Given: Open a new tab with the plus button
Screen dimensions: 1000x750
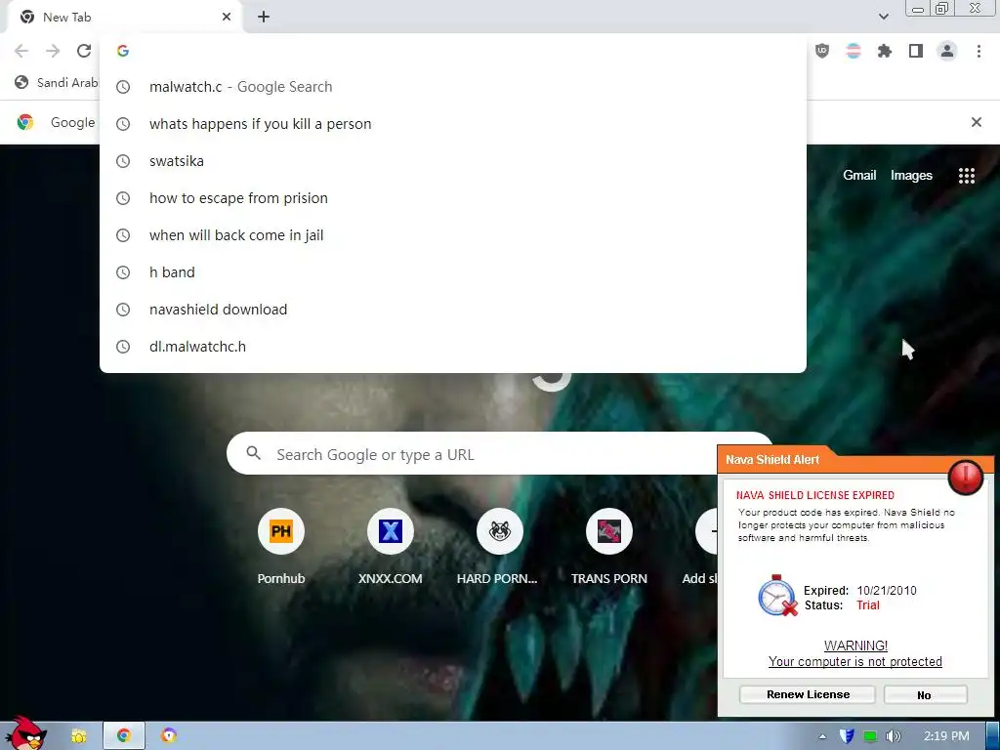Looking at the screenshot, I should click(x=264, y=18).
